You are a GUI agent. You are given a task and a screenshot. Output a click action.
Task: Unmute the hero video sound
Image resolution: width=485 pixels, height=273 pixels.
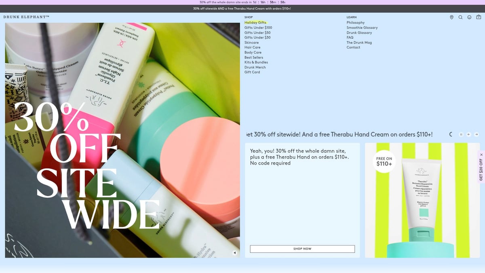tap(234, 252)
